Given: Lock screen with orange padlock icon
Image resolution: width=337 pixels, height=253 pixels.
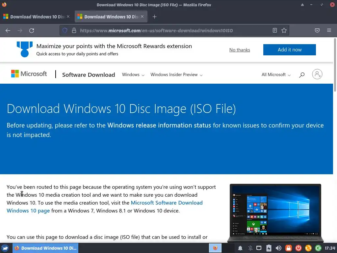Looking at the screenshot, I should (x=288, y=248).
